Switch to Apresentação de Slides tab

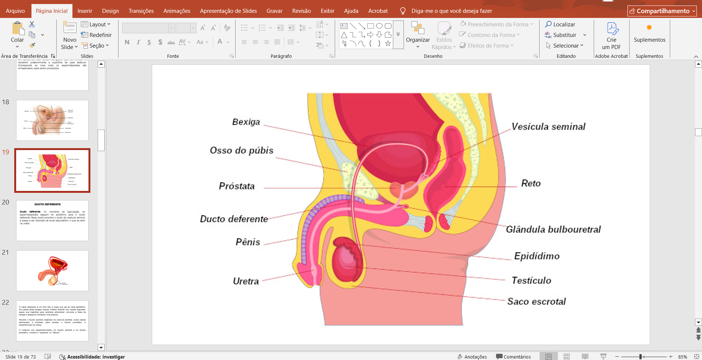[228, 11]
